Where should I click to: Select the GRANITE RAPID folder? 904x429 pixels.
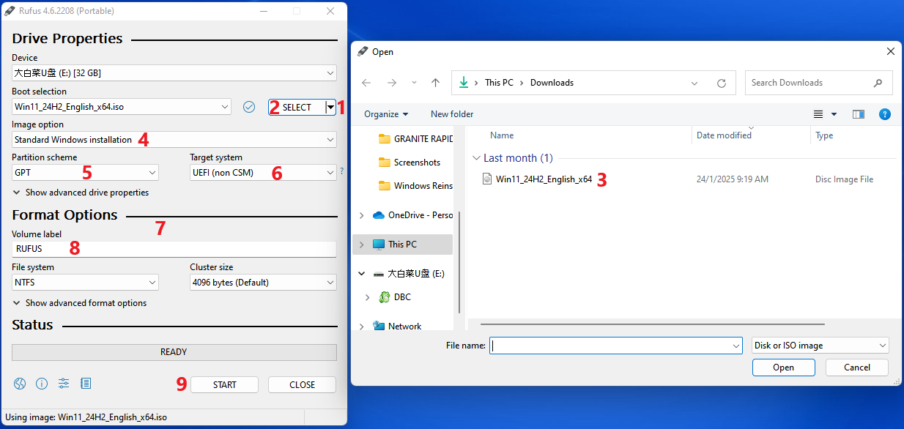pyautogui.click(x=416, y=138)
